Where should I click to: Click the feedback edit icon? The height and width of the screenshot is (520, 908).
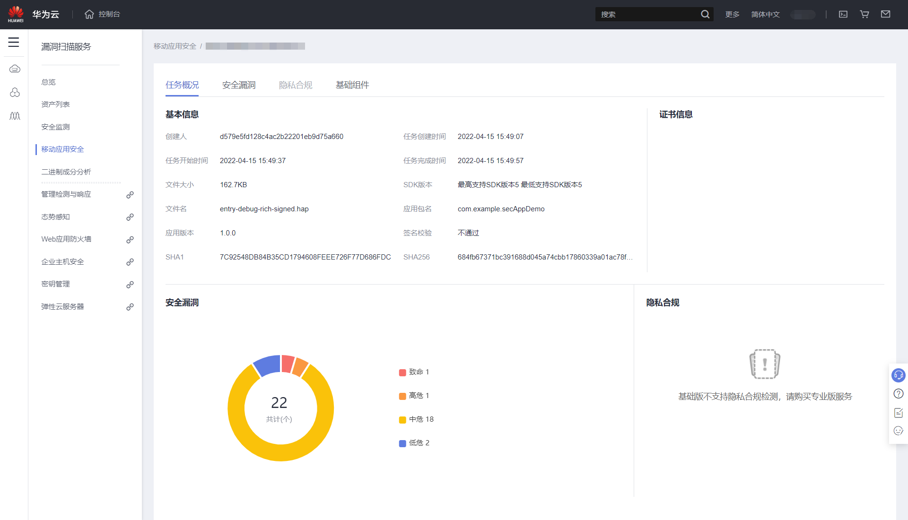tap(898, 413)
